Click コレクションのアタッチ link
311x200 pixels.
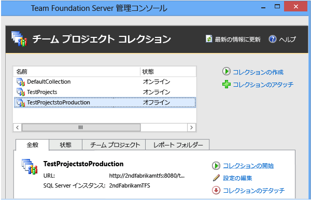(263, 85)
